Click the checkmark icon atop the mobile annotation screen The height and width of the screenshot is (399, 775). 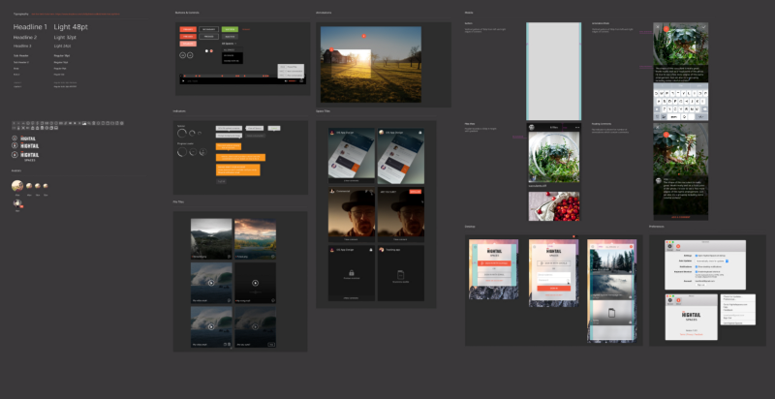(x=704, y=28)
